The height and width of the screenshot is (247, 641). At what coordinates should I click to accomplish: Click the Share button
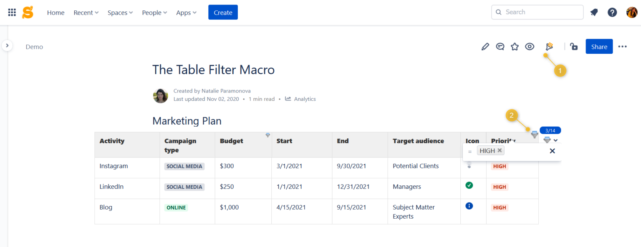pos(599,47)
